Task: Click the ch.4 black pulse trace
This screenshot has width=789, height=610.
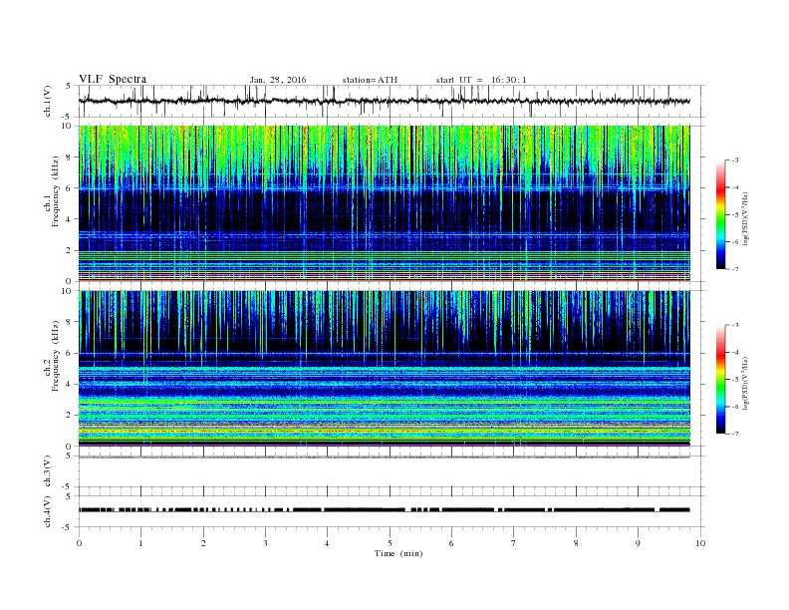Action: (x=384, y=510)
